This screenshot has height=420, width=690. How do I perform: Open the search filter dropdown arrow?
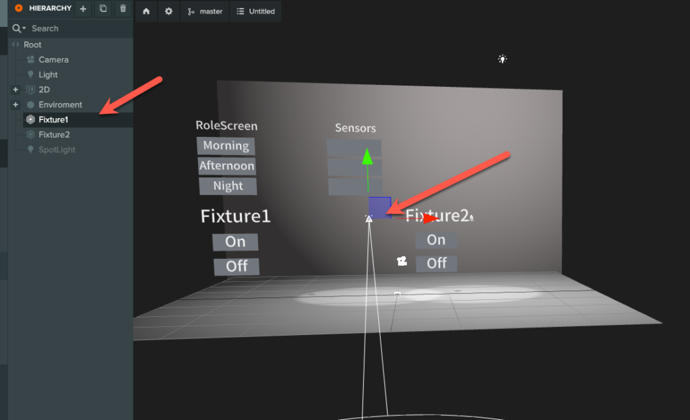click(x=24, y=28)
